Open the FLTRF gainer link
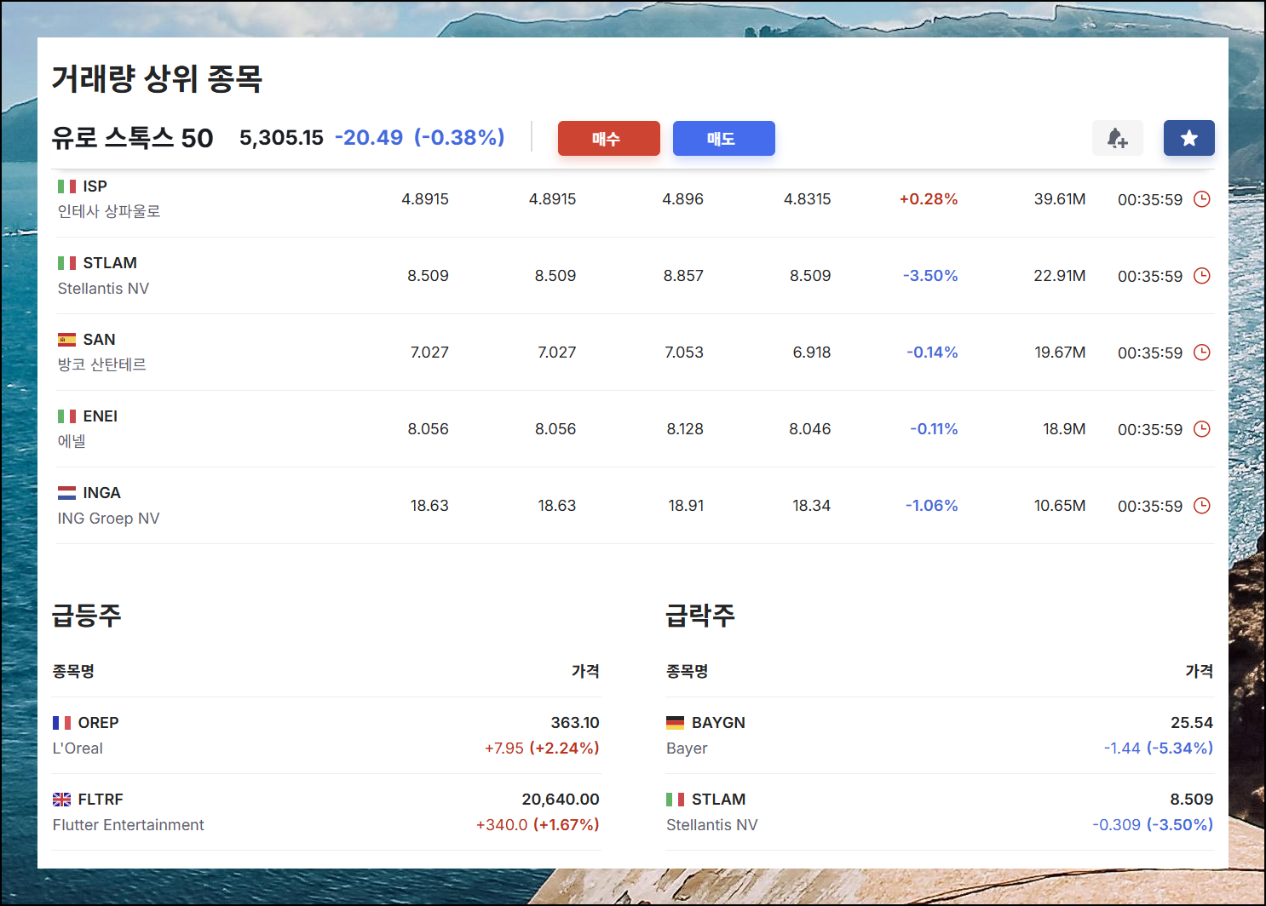 click(x=101, y=800)
